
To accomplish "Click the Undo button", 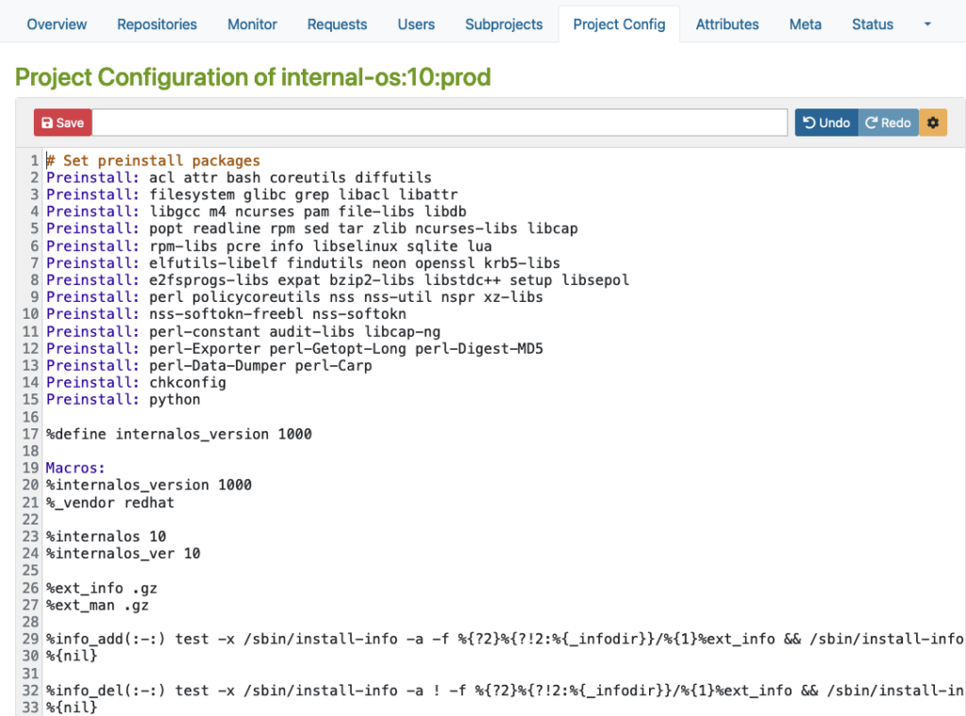I will coord(826,123).
